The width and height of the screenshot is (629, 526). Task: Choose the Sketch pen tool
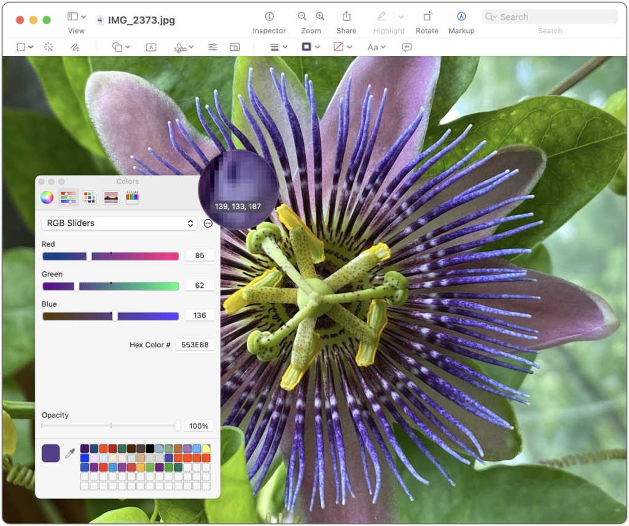74,47
